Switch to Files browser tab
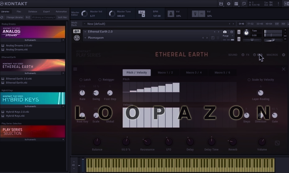 pos(19,11)
